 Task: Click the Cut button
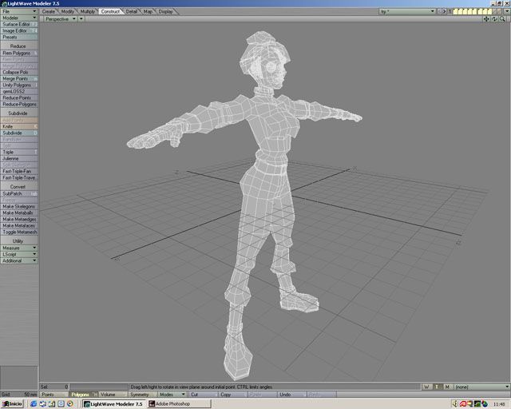203,395
